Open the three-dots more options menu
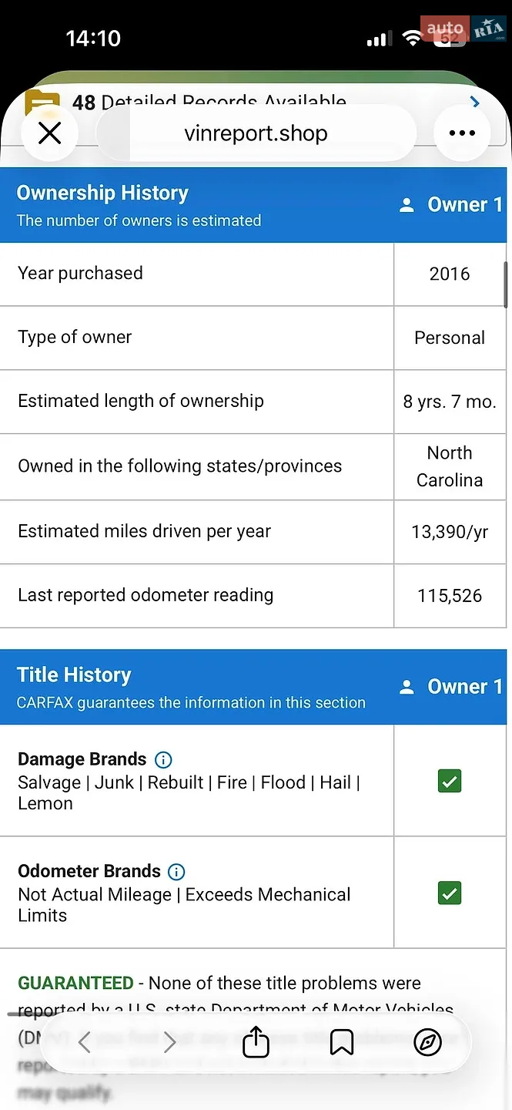The image size is (512, 1110). (462, 133)
